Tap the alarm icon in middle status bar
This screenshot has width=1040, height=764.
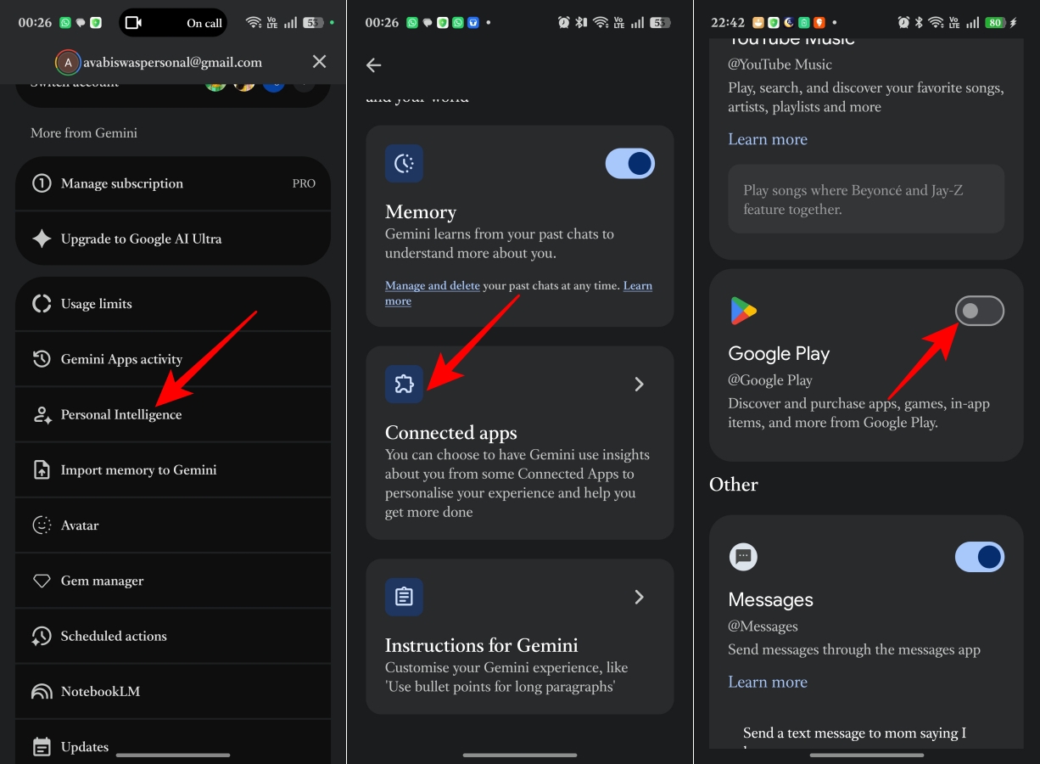coord(564,23)
